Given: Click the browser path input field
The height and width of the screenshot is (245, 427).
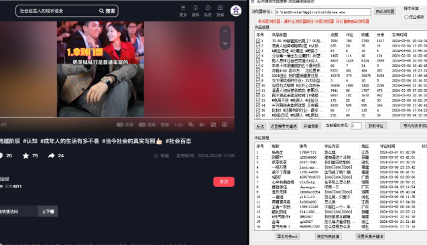Looking at the screenshot, I should point(323,12).
